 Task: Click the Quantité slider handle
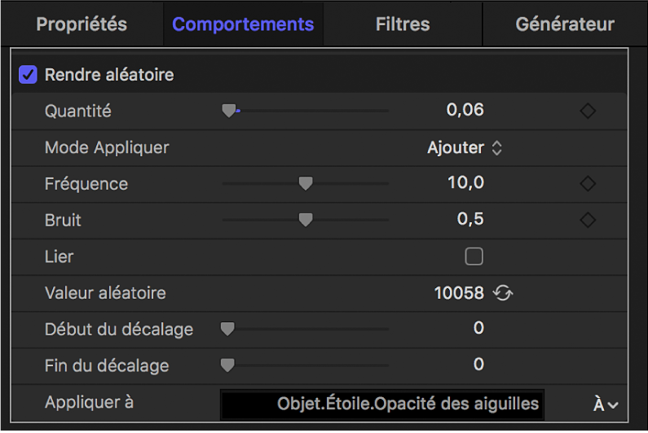coord(229,112)
